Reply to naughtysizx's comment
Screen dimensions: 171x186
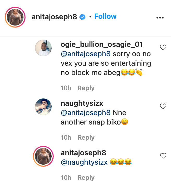click(x=86, y=138)
